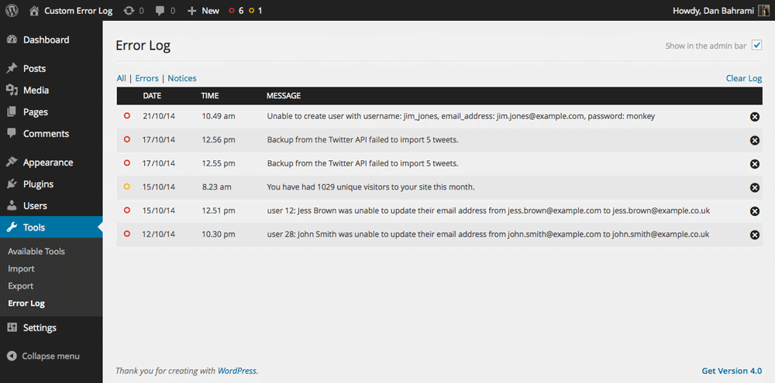Click yellow notice count indicator in admin bar

click(255, 11)
